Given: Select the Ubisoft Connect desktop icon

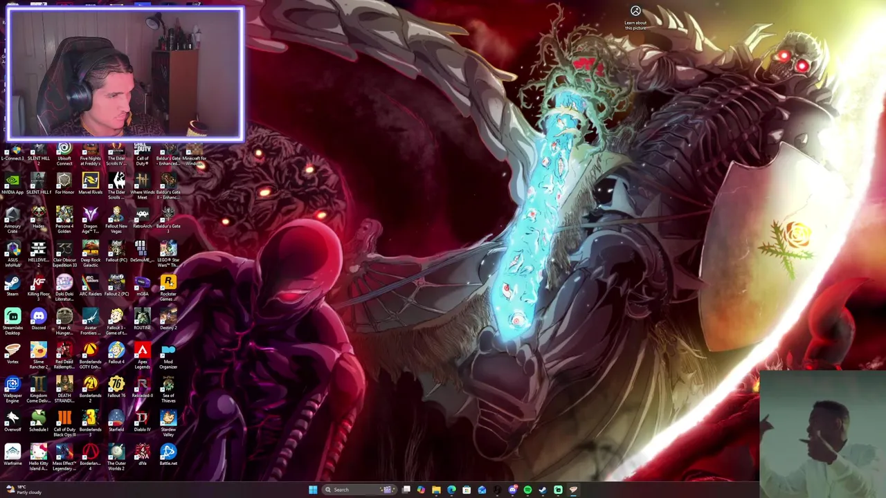Looking at the screenshot, I should pyautogui.click(x=64, y=154).
